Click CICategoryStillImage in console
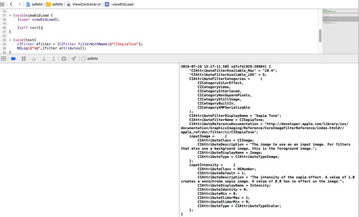Screen dimensions: 359x217 click(x=220, y=99)
